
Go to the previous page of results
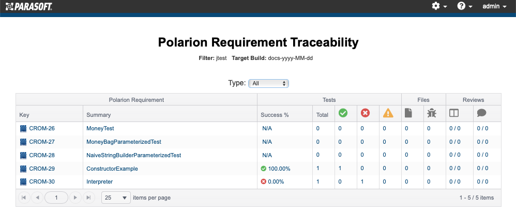click(37, 198)
